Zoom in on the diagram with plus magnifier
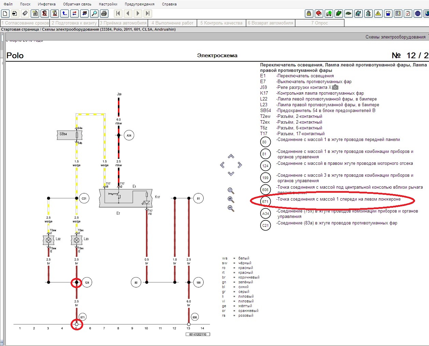Viewport: 429px width, 346px height. pyautogui.click(x=231, y=200)
